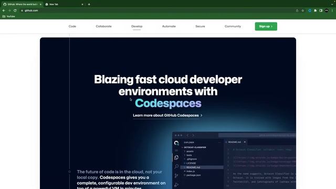This screenshot has height=189, width=336.
Task: Switch to the New Tab tab
Action: 64,4
